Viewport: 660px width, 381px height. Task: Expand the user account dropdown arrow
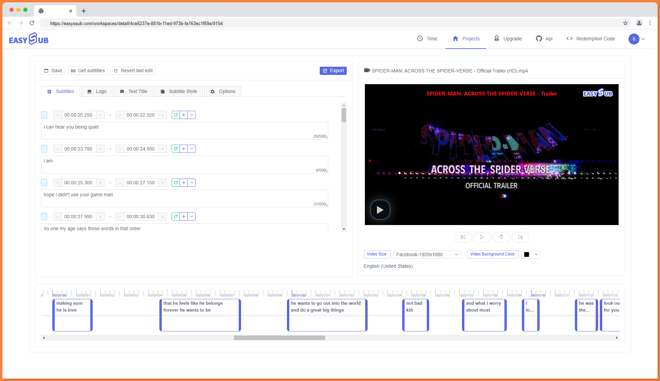(x=643, y=39)
